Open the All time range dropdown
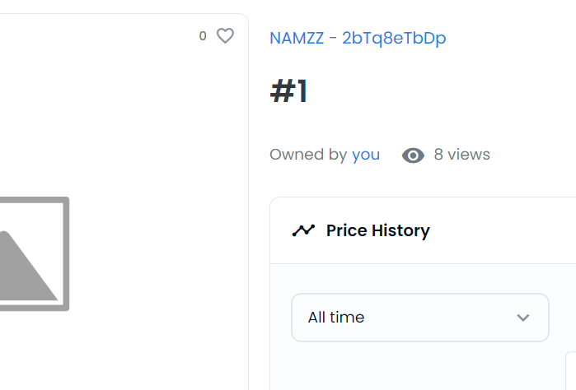576x390 pixels. 419,317
